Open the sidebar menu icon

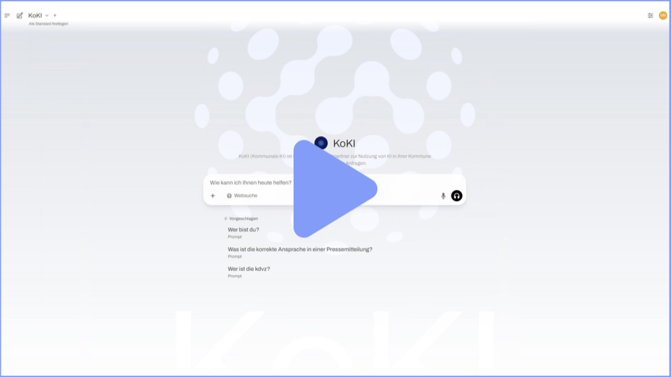click(x=7, y=15)
